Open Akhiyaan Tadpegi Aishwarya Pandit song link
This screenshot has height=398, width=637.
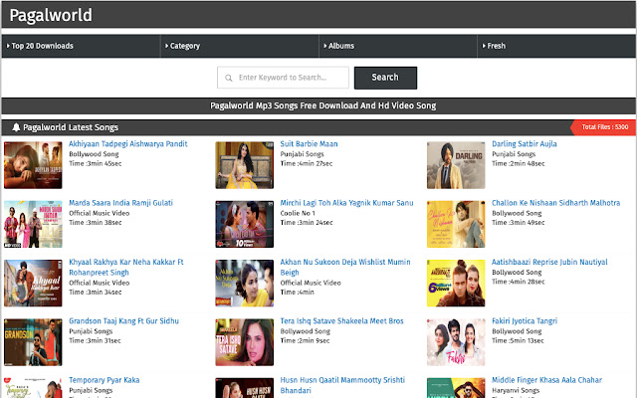128,143
